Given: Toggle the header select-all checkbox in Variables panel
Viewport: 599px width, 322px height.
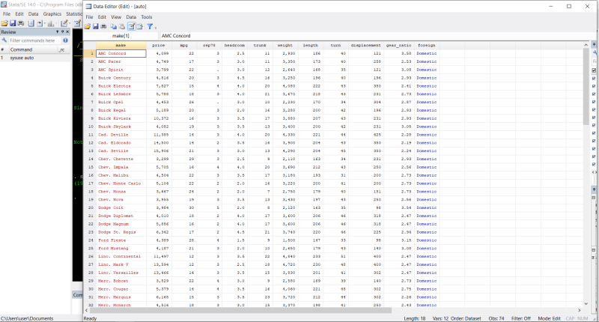Looking at the screenshot, I should 594,70.
